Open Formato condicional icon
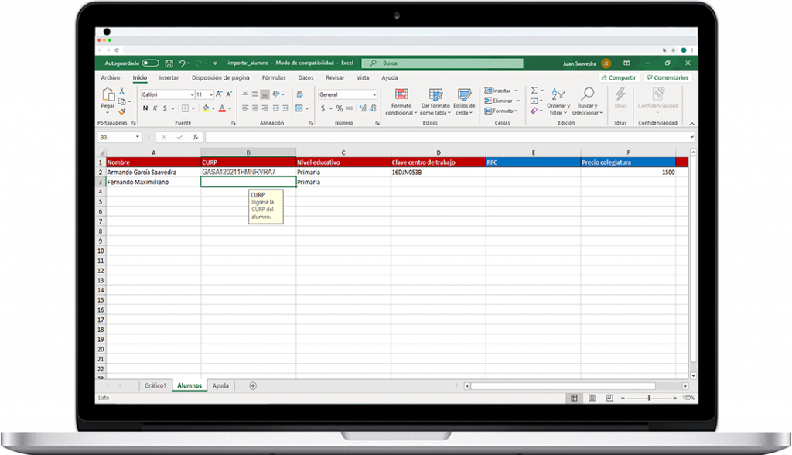This screenshot has width=792, height=455. pos(401,101)
